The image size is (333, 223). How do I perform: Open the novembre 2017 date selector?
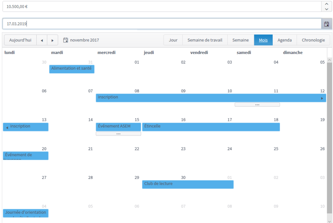tap(81, 40)
